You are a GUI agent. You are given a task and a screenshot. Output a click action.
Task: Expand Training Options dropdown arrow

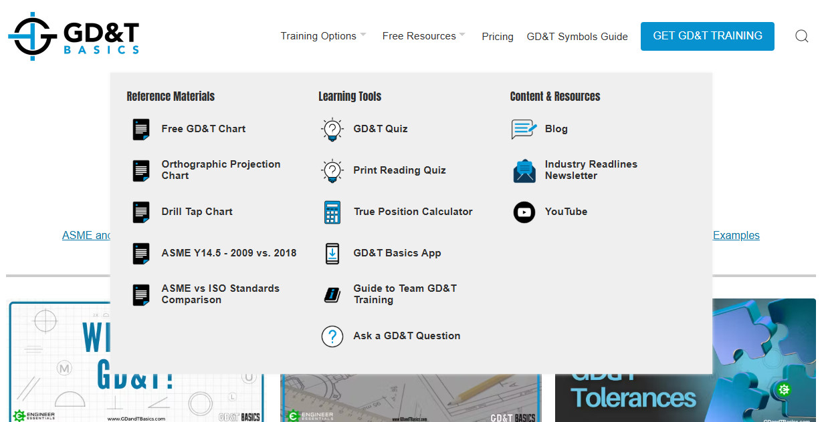click(x=363, y=34)
